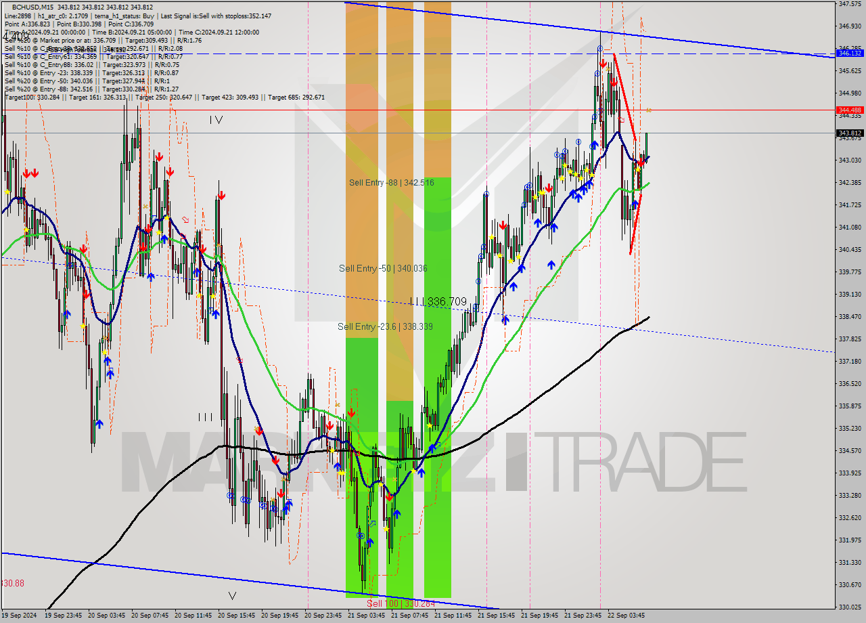Click the '20 Sep 03:45' time axis label
866x623 pixels.
(106, 616)
